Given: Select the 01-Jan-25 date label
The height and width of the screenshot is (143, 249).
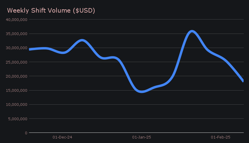Looking at the screenshot, I should click(141, 137).
